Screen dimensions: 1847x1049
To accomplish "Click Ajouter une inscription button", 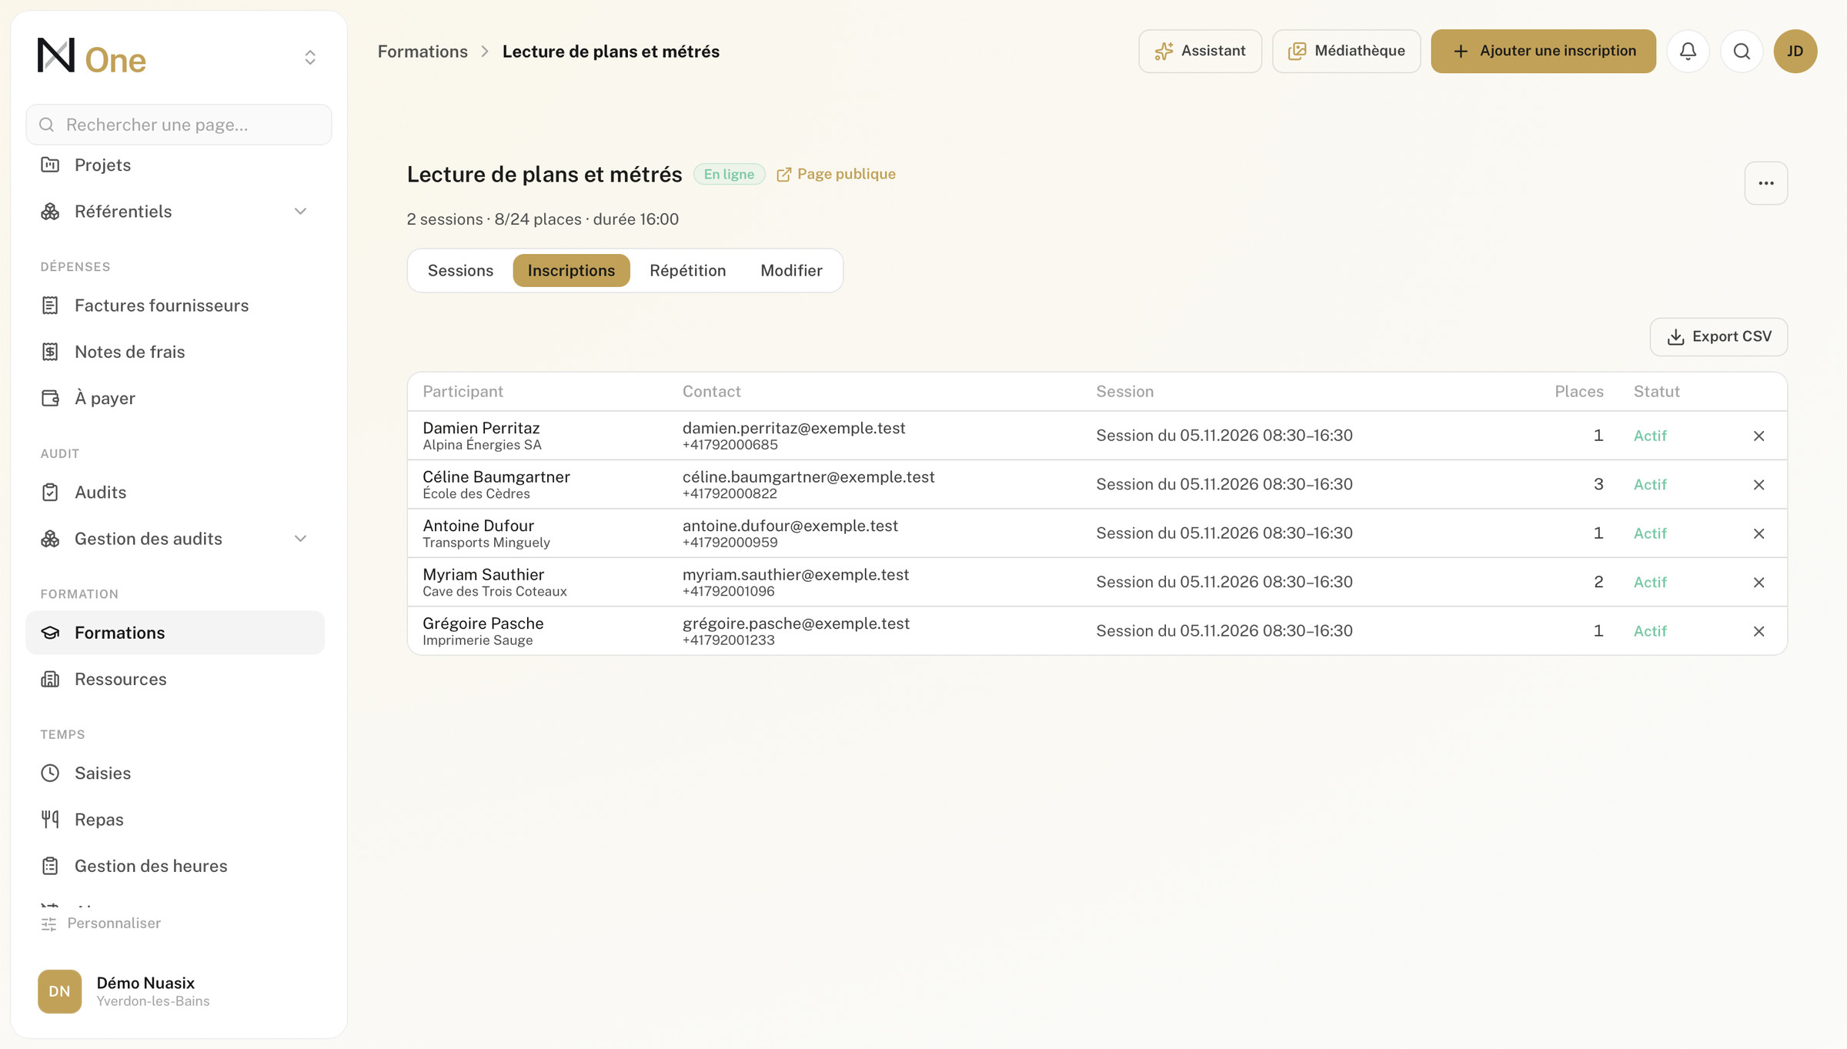I will [x=1543, y=52].
